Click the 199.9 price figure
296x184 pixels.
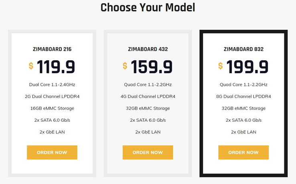click(247, 67)
